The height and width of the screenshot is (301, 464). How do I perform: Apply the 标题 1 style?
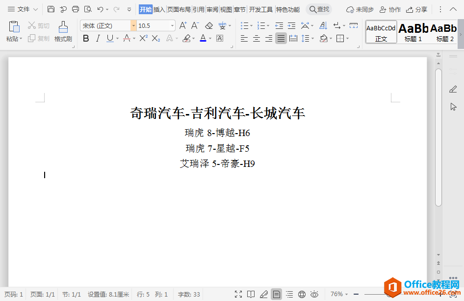click(413, 32)
